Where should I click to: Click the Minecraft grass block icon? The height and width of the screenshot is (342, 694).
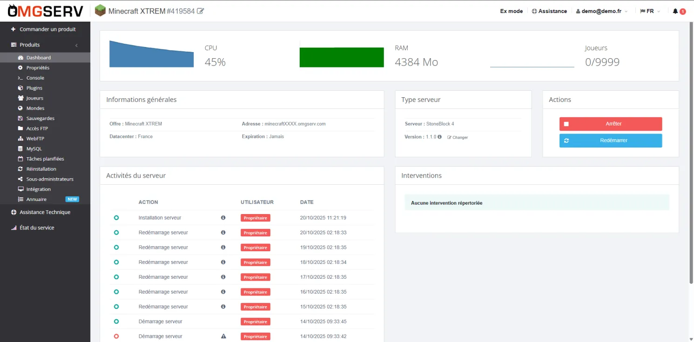coord(100,11)
